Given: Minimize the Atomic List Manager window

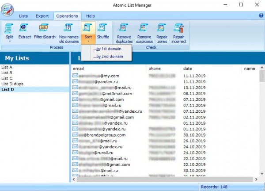Looking at the screenshot, I should tap(225, 5).
